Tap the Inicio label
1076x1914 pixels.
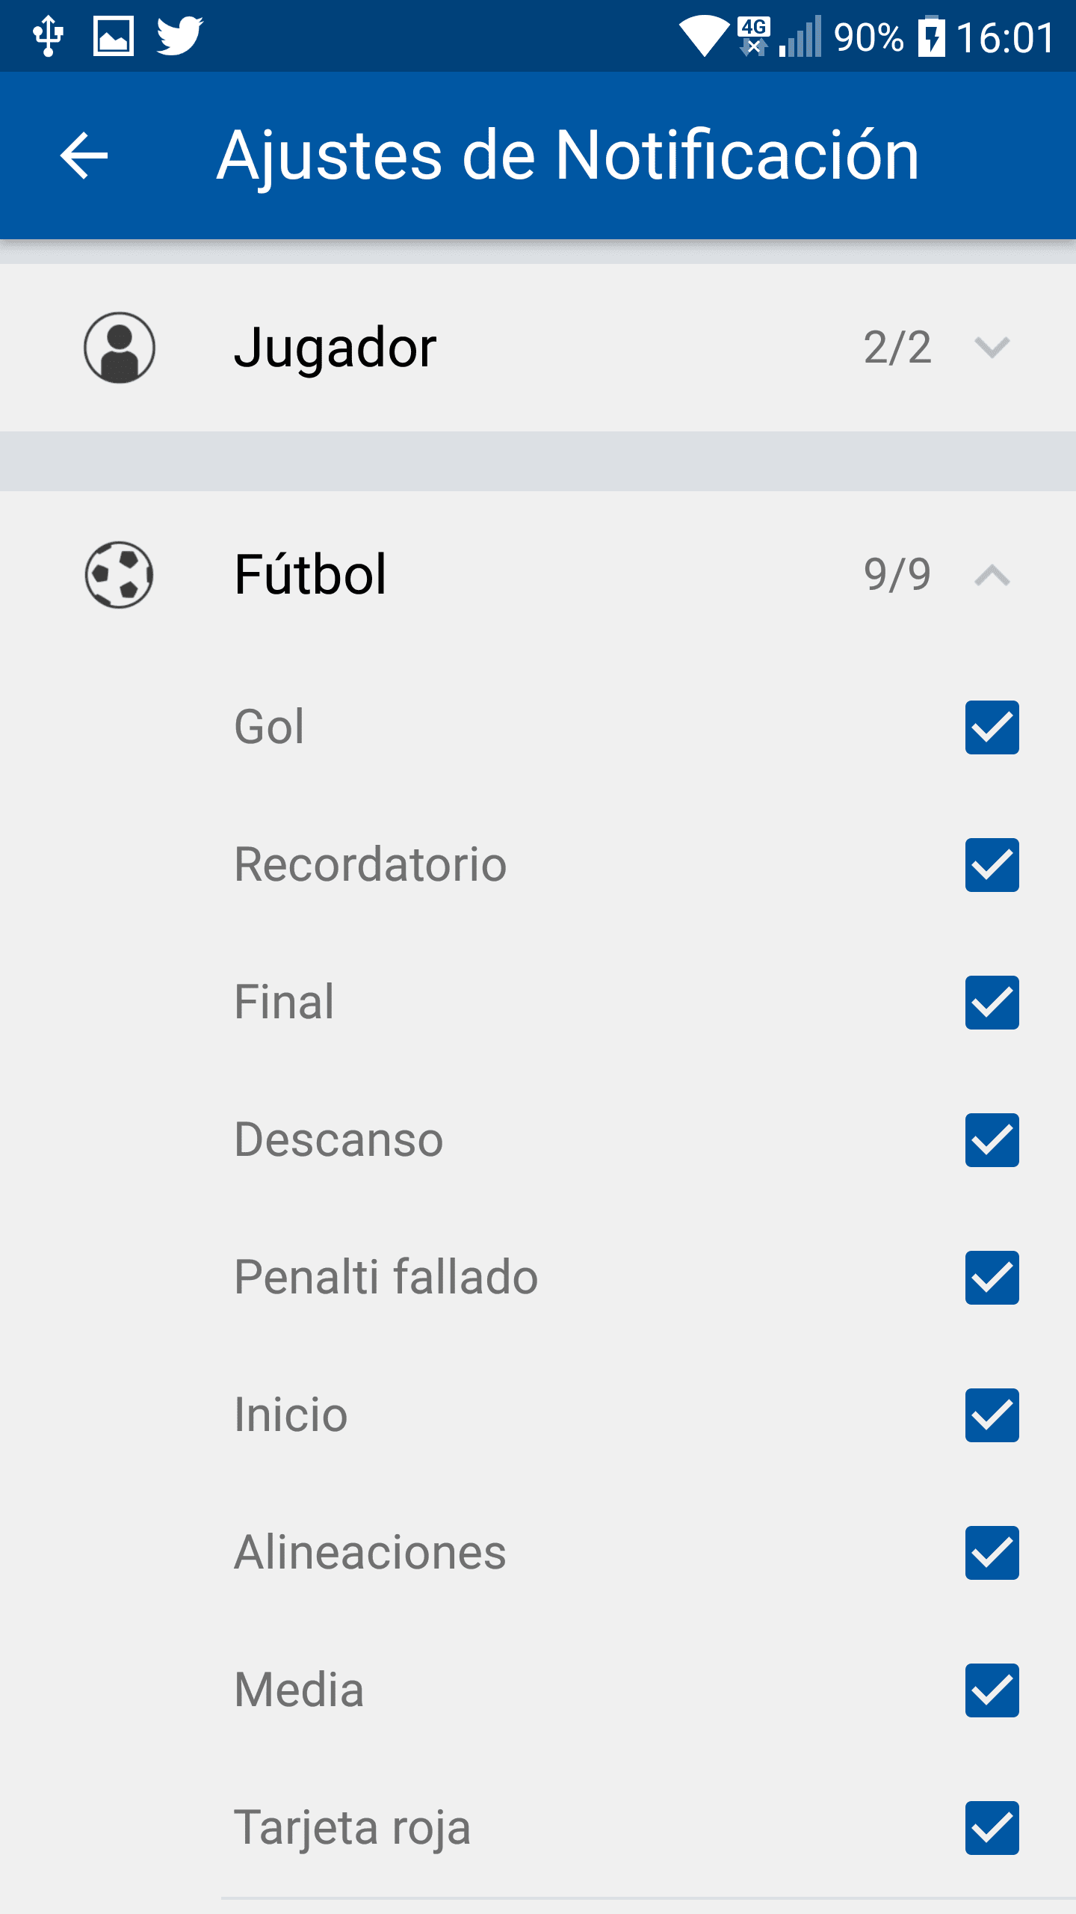pyautogui.click(x=291, y=1415)
